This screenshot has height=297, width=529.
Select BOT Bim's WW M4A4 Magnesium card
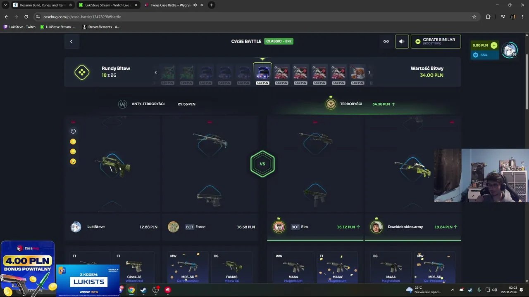(293, 268)
